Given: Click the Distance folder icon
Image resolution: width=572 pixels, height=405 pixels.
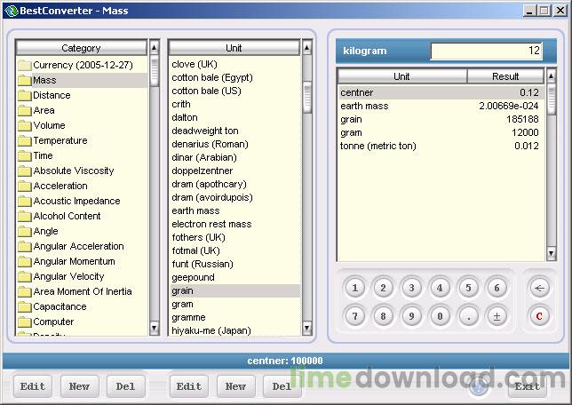Looking at the screenshot, I should pos(25,96).
